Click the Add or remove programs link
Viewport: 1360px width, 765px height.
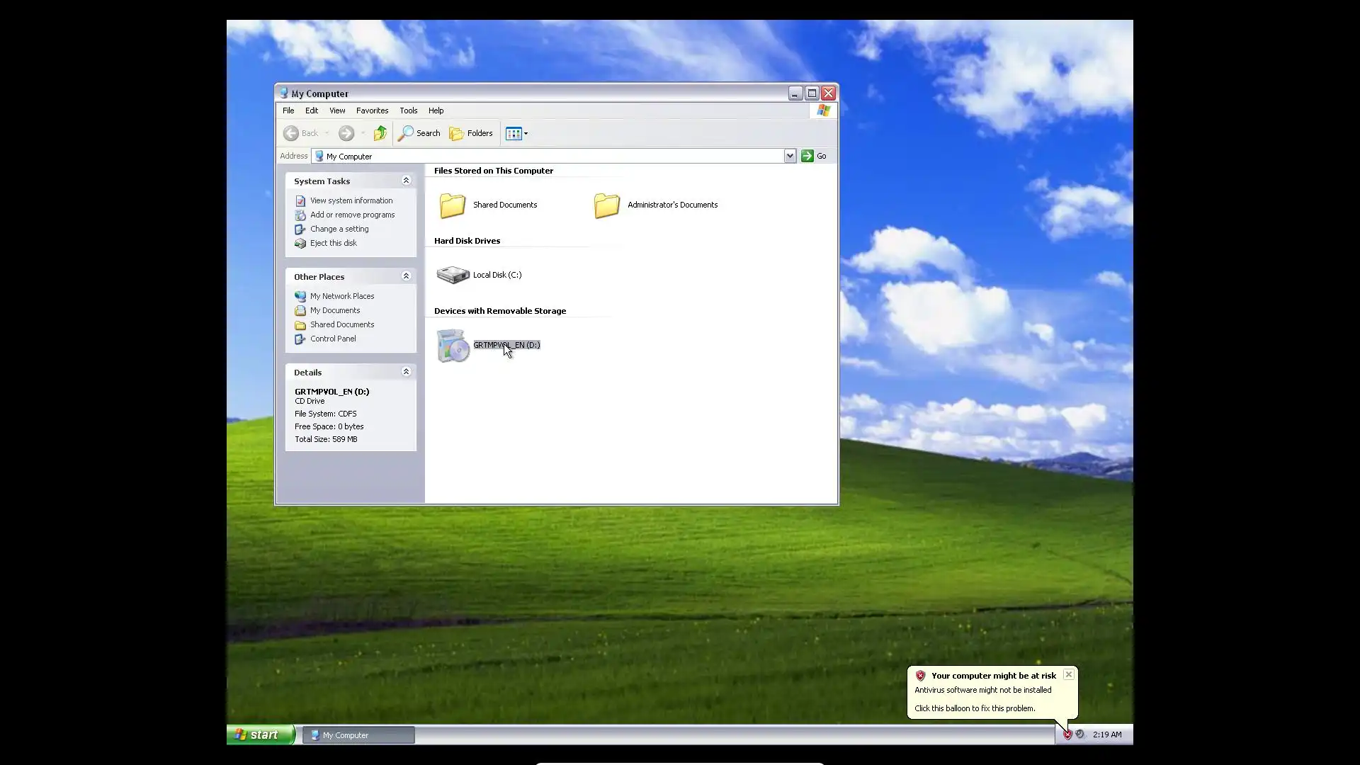point(352,215)
